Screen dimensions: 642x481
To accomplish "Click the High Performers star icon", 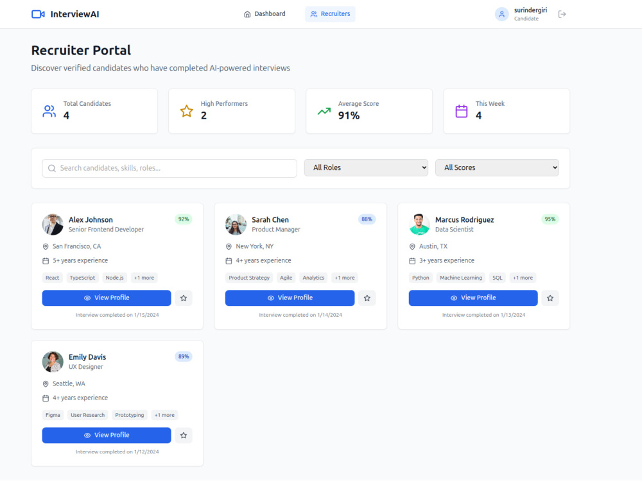I will (187, 111).
